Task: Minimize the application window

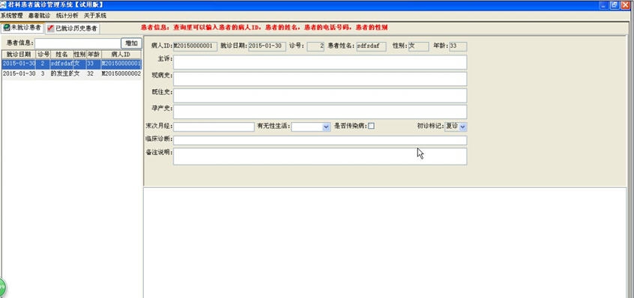Action: coord(604,4)
